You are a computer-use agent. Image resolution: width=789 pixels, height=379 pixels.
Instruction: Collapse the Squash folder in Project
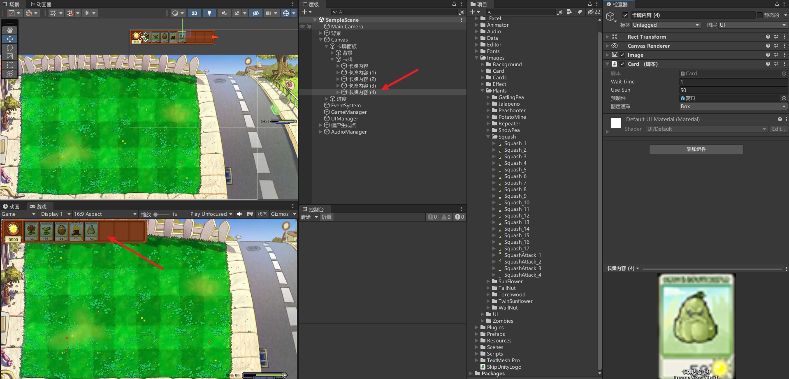click(488, 137)
